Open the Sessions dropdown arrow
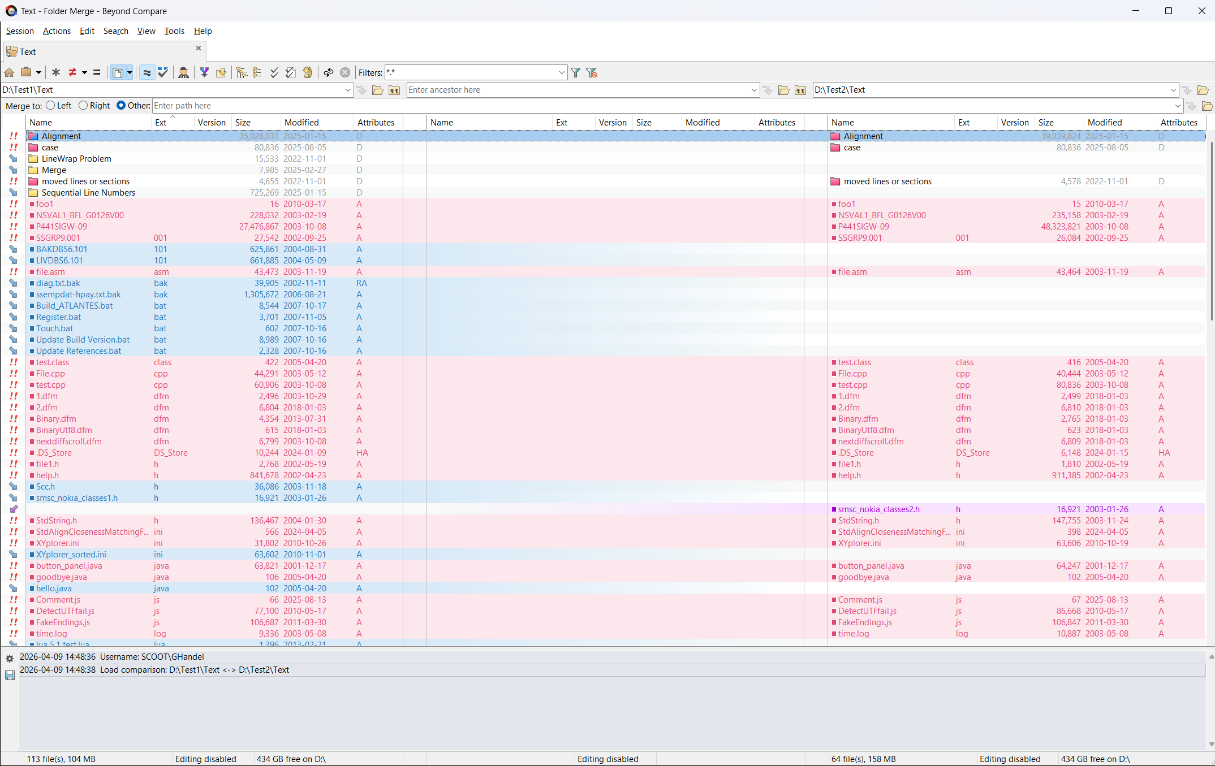The image size is (1215, 766). pos(38,72)
